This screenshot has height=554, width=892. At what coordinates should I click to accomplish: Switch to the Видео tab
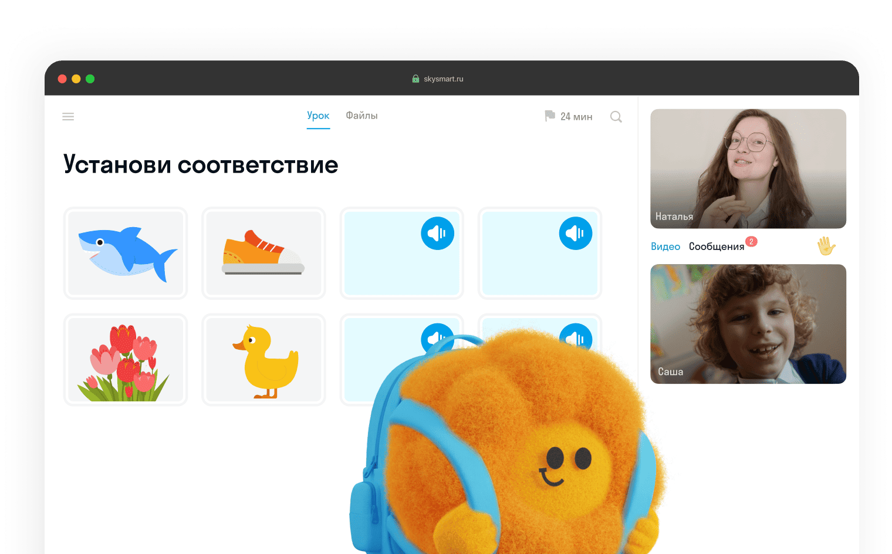pos(665,246)
